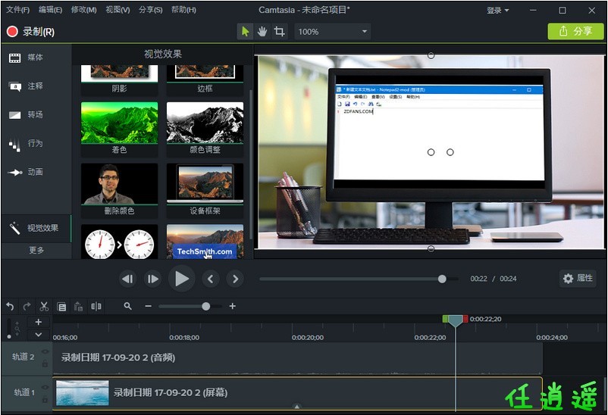Open the 视图(V) menu
The image size is (608, 415).
click(x=118, y=10)
